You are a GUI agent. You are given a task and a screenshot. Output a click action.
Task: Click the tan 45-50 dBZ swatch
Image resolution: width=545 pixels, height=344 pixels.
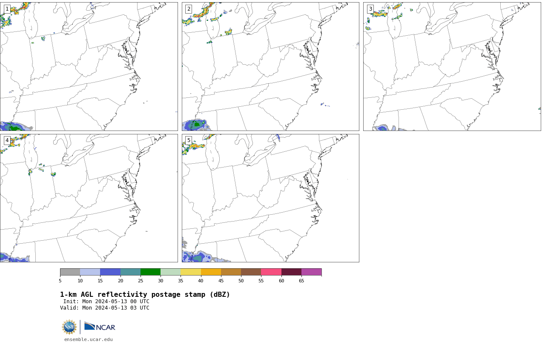point(231,272)
